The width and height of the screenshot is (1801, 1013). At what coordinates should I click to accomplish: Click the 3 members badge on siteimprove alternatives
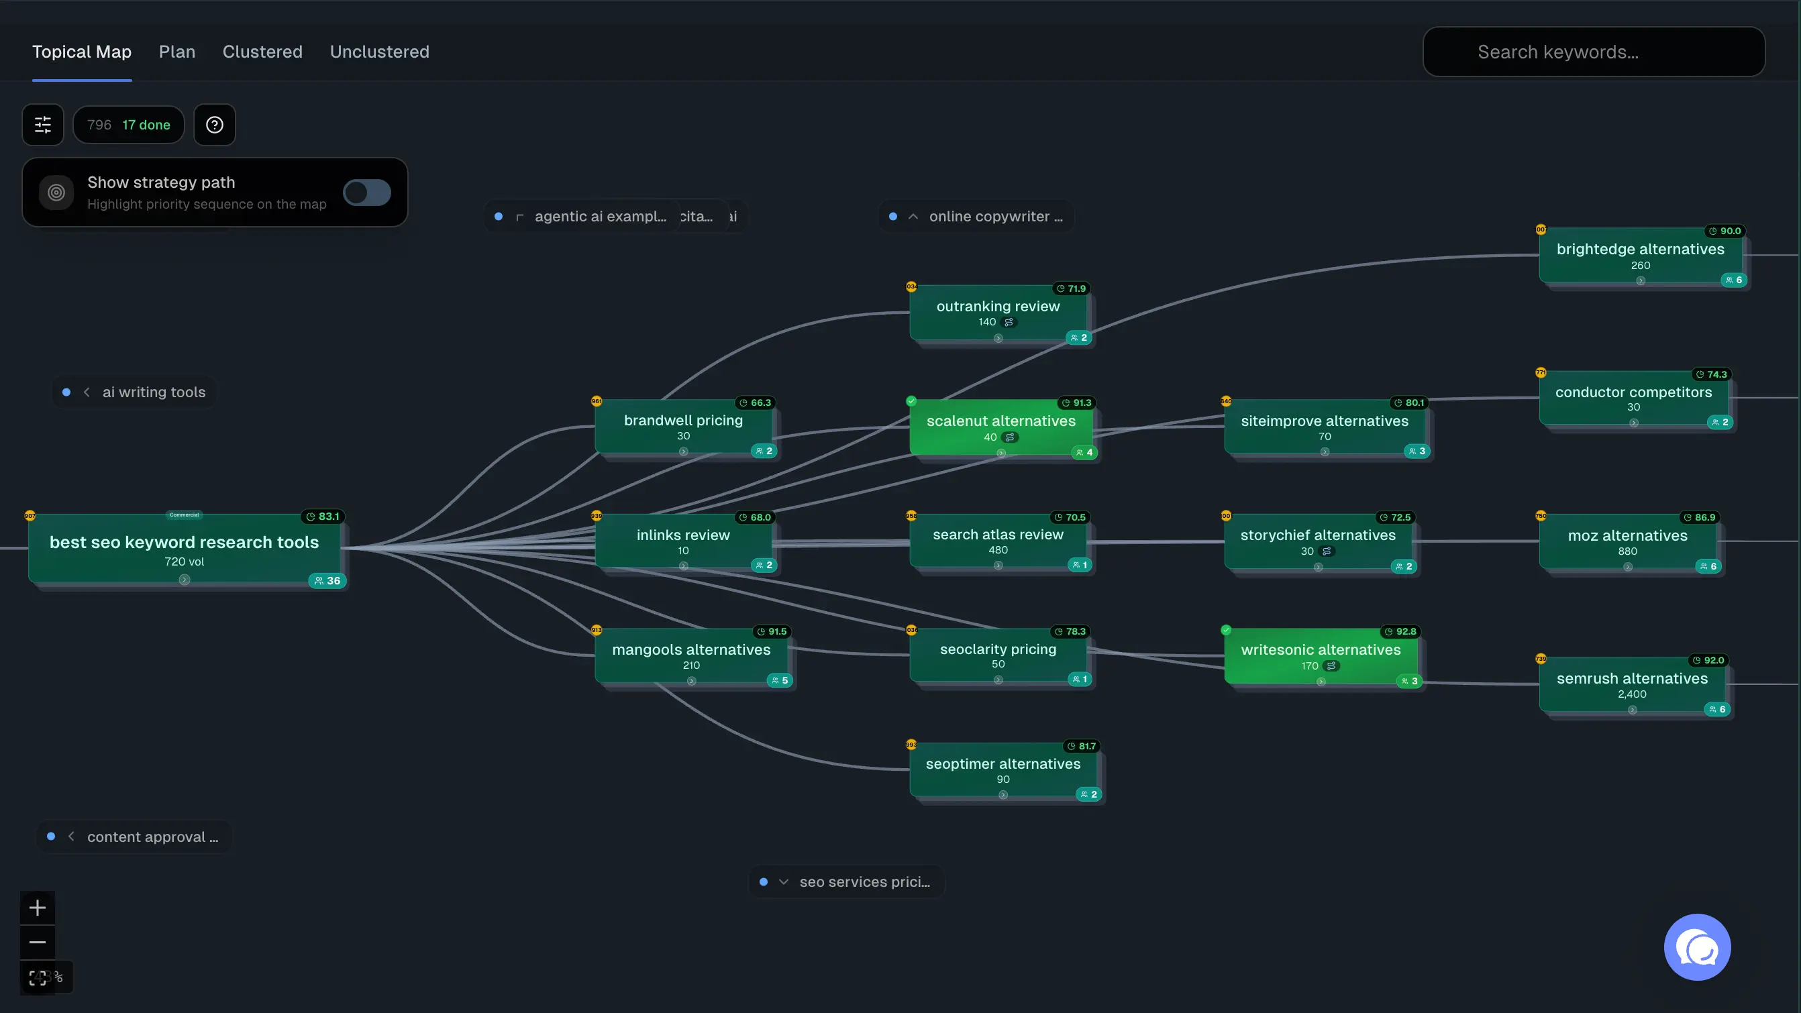click(1417, 451)
